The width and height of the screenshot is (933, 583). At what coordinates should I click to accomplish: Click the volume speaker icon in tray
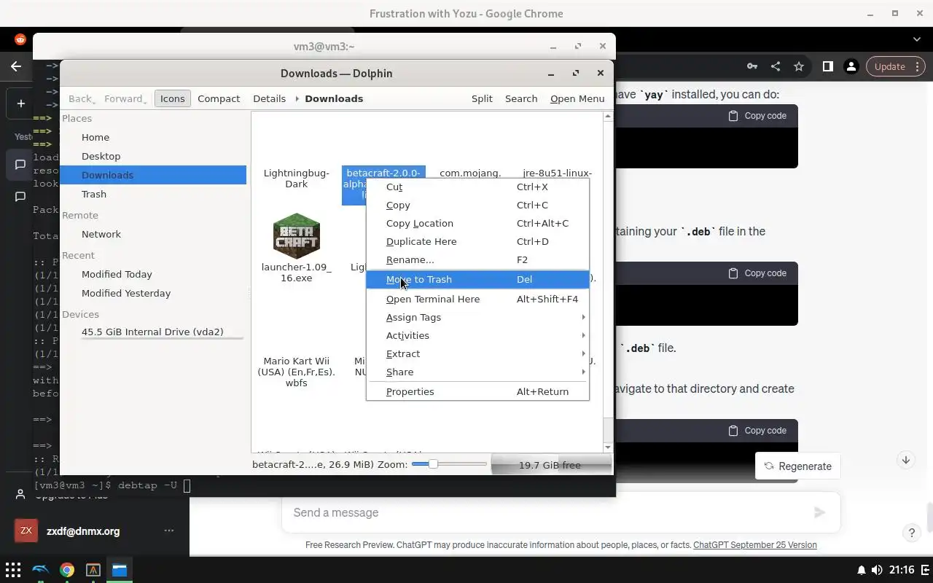(x=877, y=570)
